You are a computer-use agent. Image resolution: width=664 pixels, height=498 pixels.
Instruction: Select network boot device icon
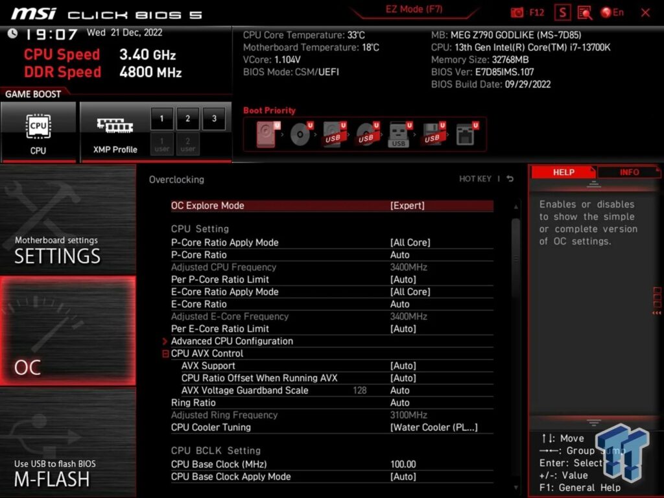(467, 134)
